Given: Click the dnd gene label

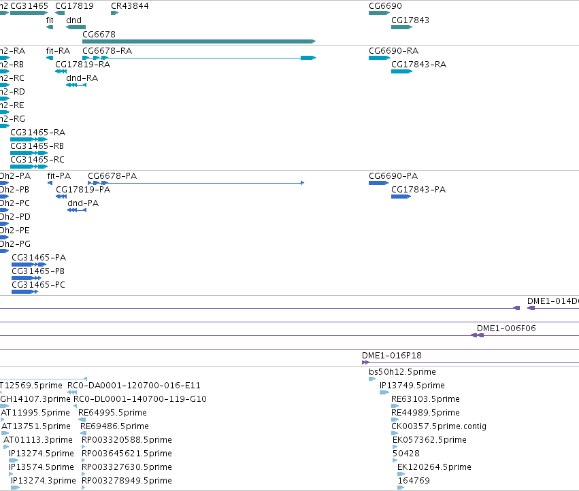Looking at the screenshot, I should [74, 20].
